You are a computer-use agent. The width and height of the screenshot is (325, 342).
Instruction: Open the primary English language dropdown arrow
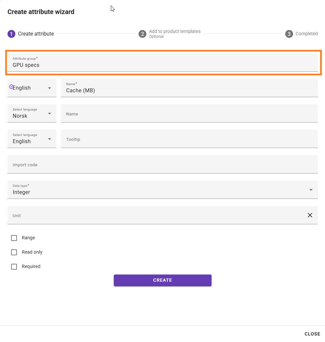click(x=50, y=88)
